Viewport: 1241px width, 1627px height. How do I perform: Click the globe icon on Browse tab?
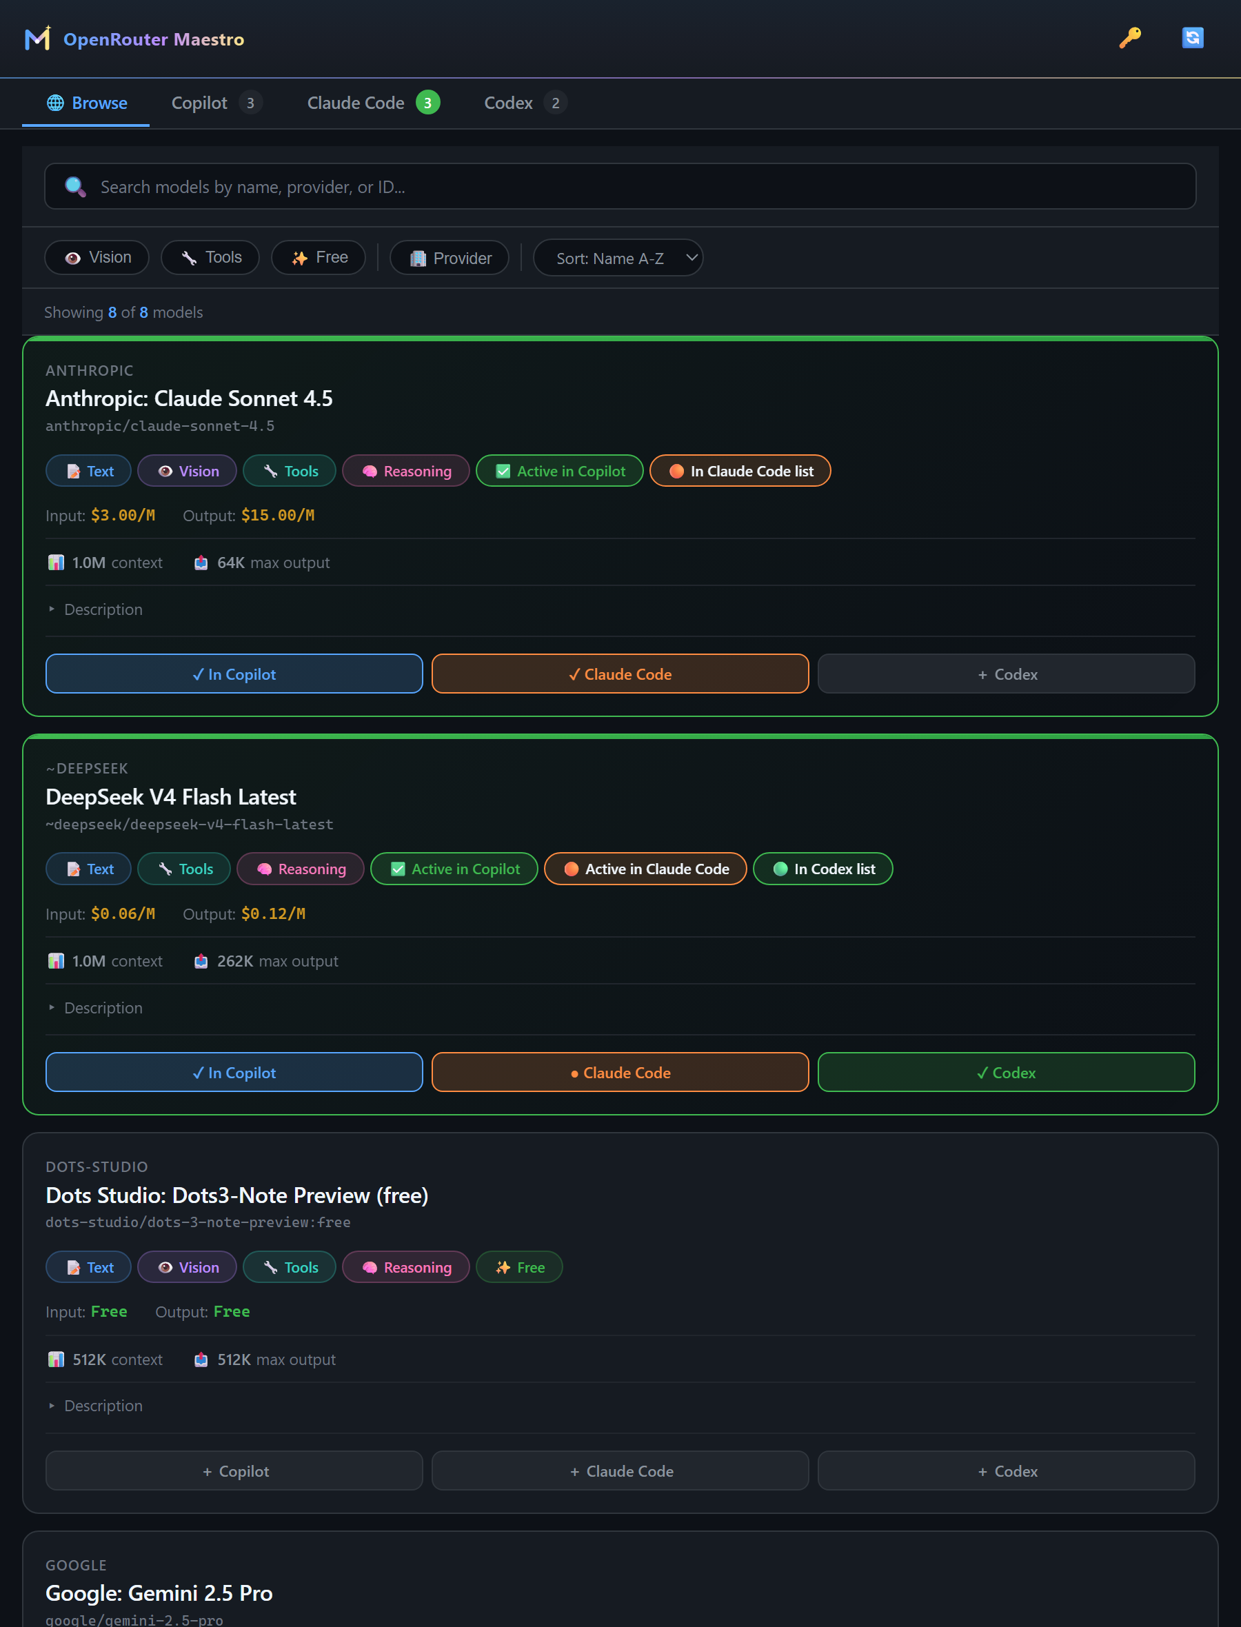click(55, 103)
